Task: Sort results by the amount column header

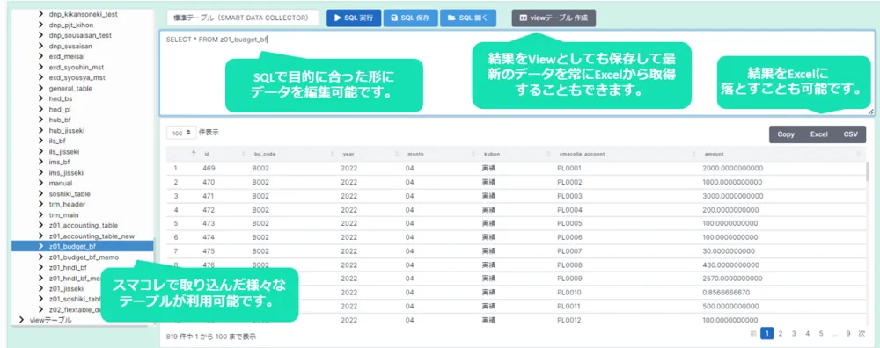Action: [781, 154]
